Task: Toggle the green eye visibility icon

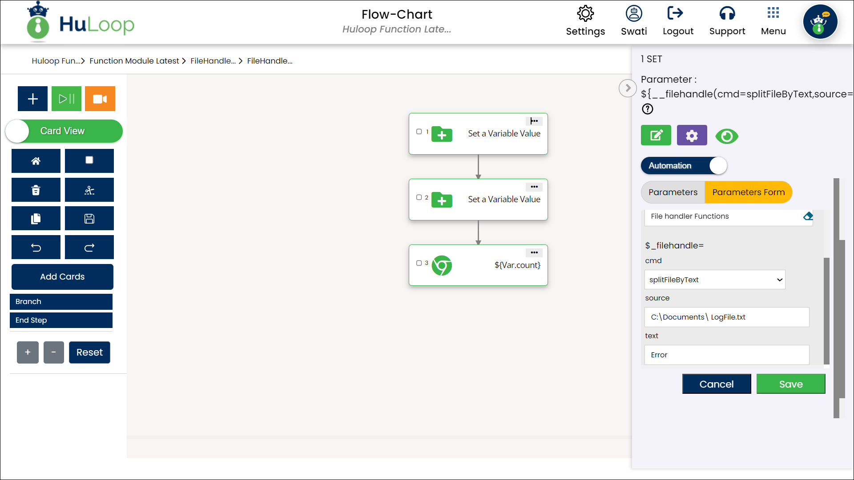Action: [727, 136]
